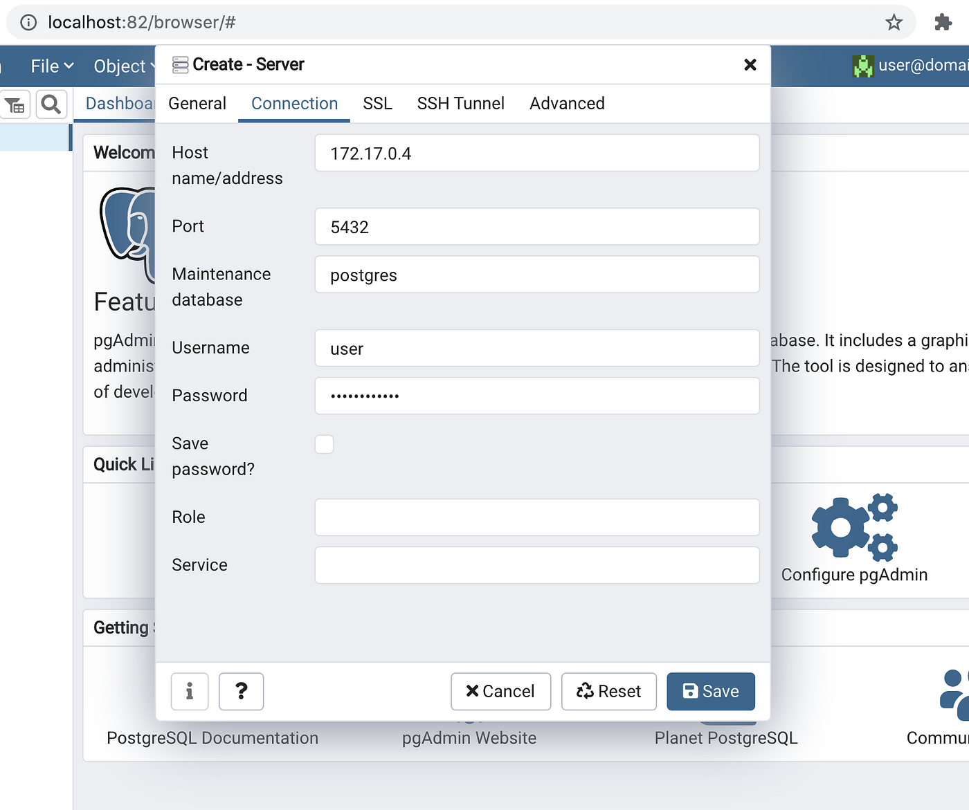Screen dimensions: 969x810
Task: Open the Planet PostgreSQL link
Action: 726,738
